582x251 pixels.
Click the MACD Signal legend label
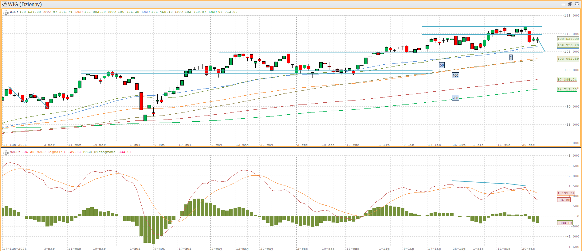[x=58, y=152]
